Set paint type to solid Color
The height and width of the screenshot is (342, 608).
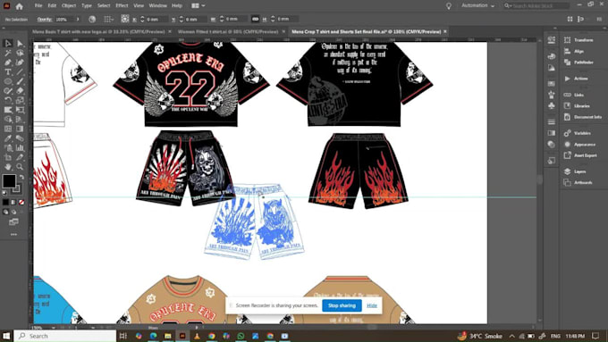(5, 202)
